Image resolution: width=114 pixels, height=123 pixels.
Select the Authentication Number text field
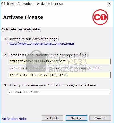(60, 75)
